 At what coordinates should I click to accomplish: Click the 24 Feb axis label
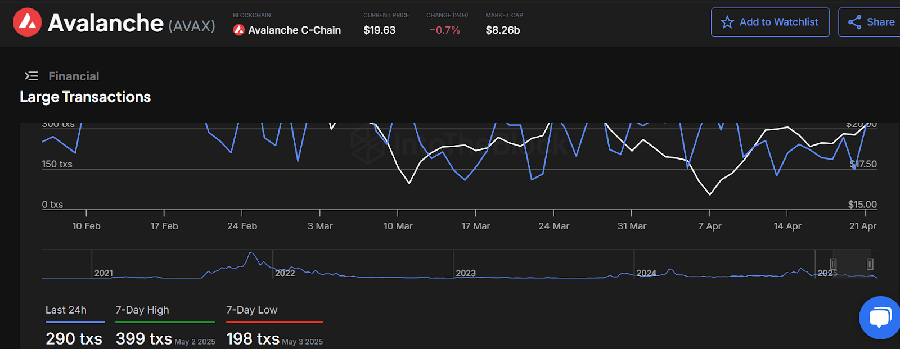pyautogui.click(x=242, y=226)
